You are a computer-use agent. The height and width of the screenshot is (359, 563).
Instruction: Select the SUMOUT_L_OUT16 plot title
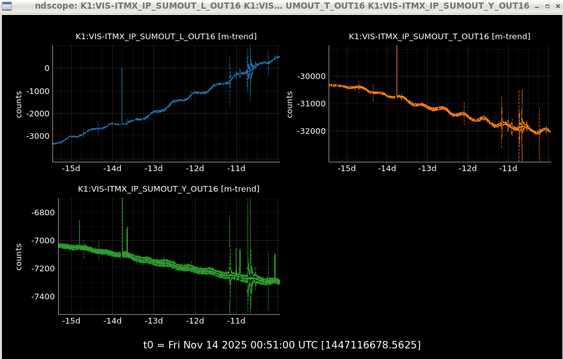pyautogui.click(x=166, y=37)
